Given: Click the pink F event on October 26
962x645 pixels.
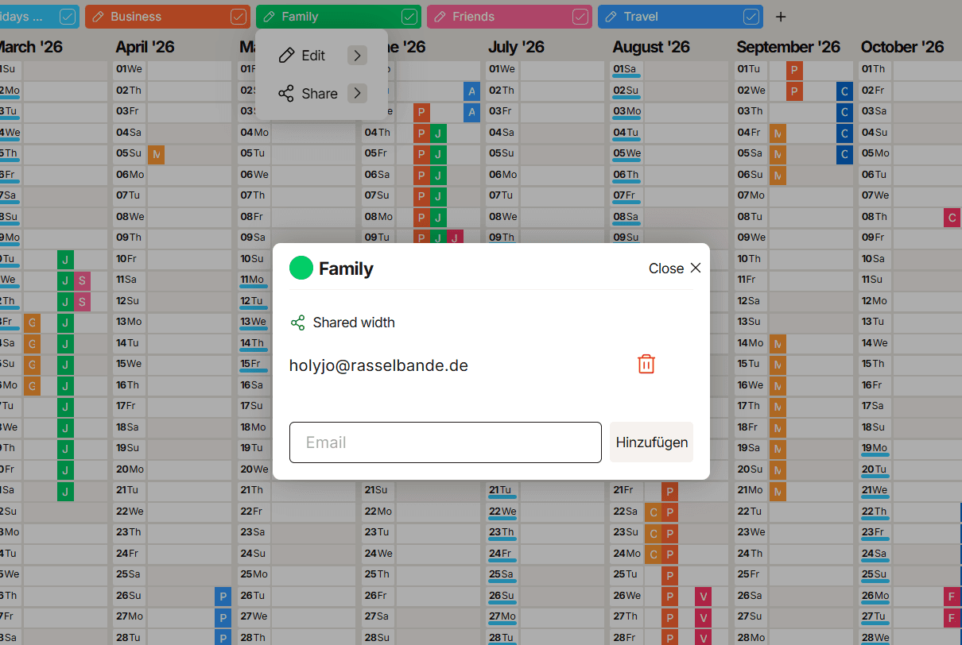Looking at the screenshot, I should [952, 596].
